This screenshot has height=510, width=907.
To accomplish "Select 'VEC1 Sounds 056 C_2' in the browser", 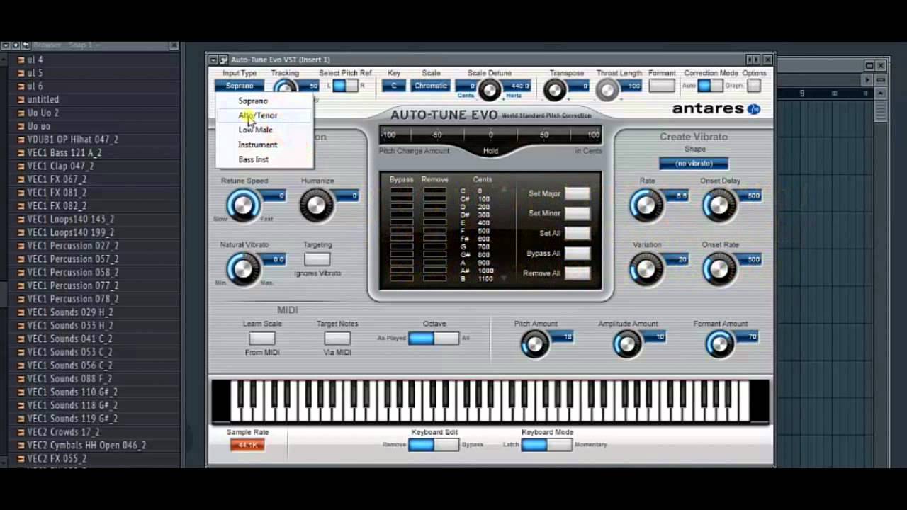I will [69, 365].
